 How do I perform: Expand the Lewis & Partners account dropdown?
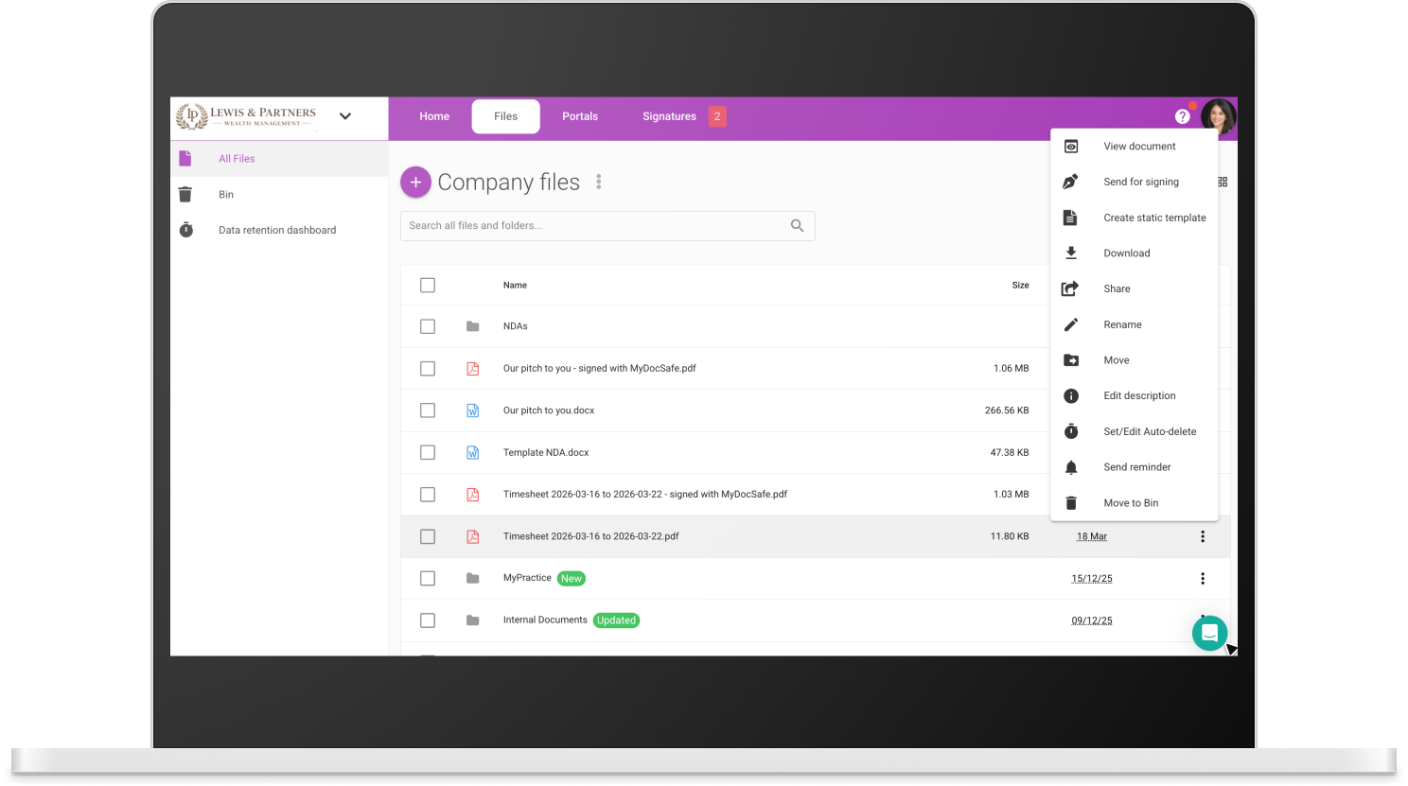click(345, 115)
